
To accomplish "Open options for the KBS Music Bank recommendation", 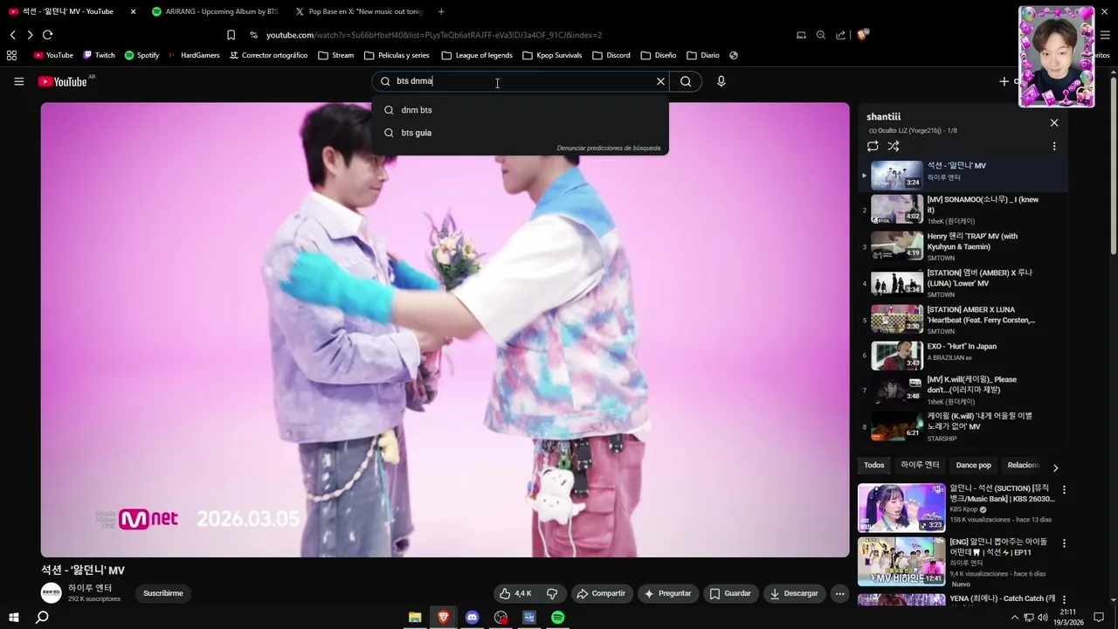I will [1064, 490].
